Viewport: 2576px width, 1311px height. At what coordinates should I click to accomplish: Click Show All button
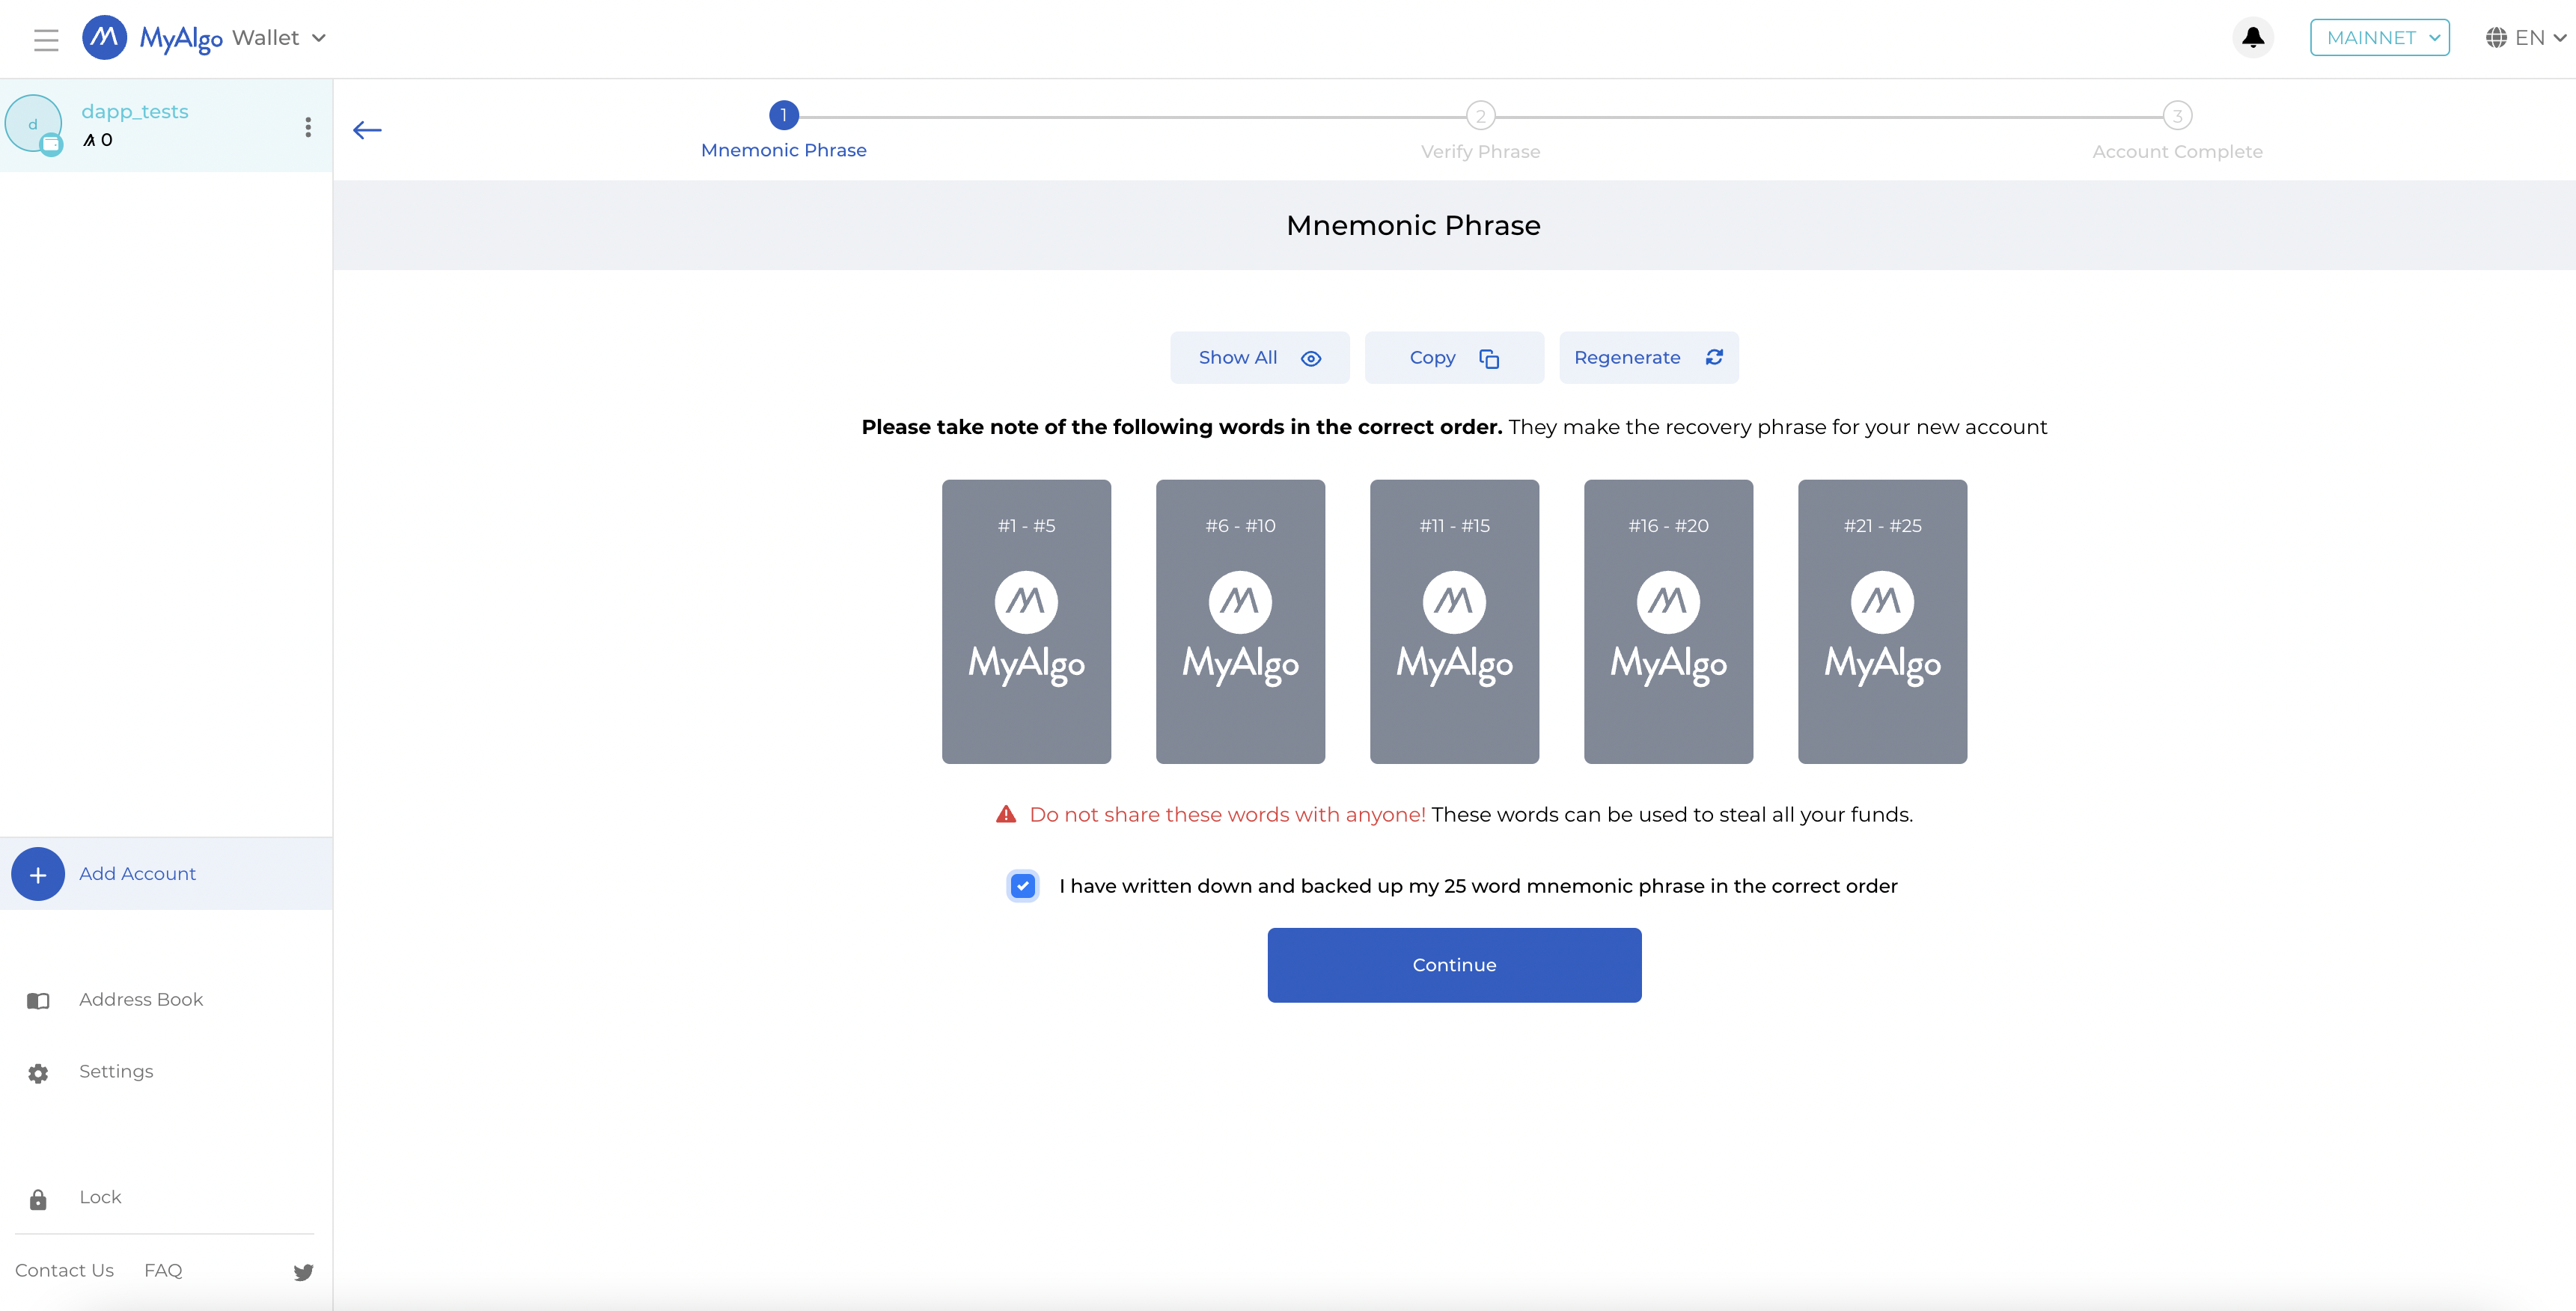pos(1260,358)
